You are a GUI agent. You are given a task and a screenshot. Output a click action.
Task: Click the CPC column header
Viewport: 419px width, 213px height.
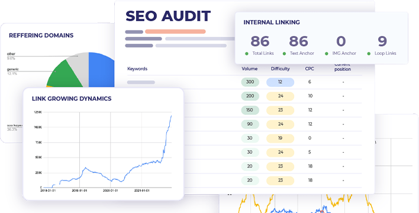(310, 68)
